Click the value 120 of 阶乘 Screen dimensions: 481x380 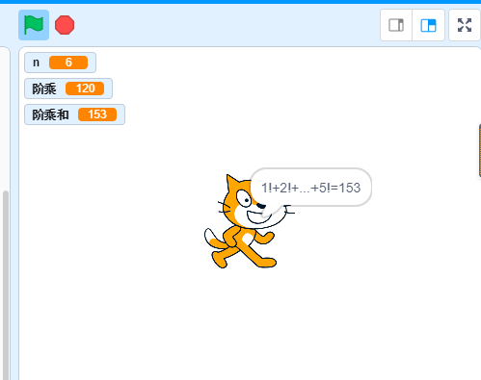coord(85,89)
